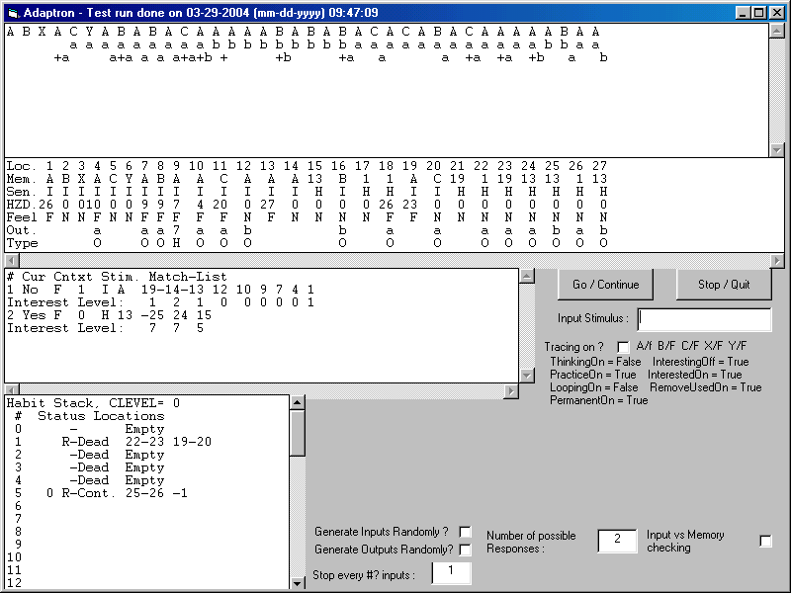The height and width of the screenshot is (593, 791).
Task: Click up arrow of Match-List pane scrollbar
Action: coord(527,276)
